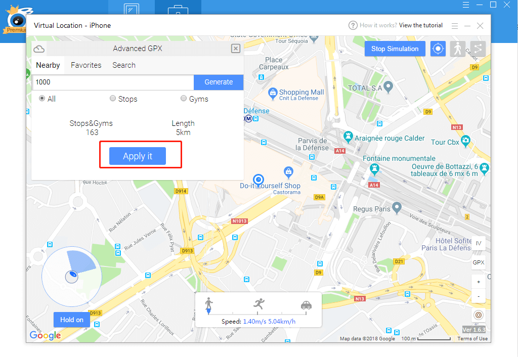This screenshot has width=518, height=357.
Task: Click the Speed value 1.40m/s 5.04km/h
Action: pyautogui.click(x=269, y=321)
